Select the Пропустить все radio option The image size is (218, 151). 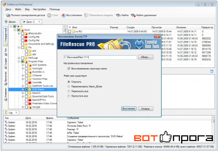(69, 96)
